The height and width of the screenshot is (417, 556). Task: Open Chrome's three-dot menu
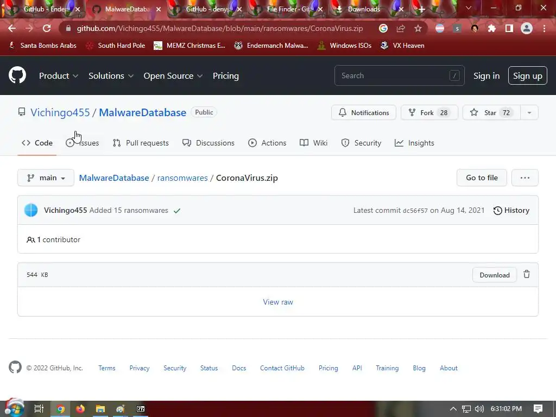(x=544, y=28)
